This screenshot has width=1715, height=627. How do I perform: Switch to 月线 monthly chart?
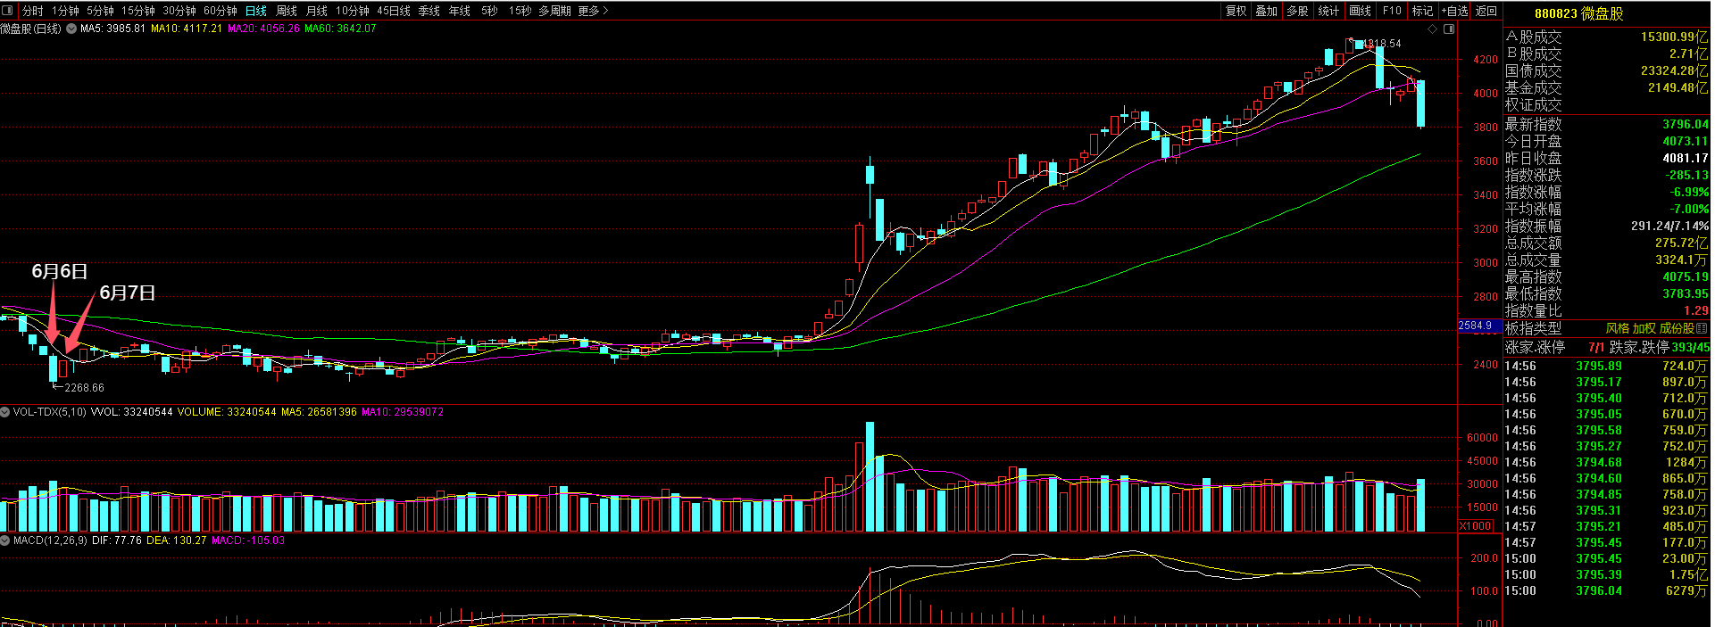tap(317, 11)
